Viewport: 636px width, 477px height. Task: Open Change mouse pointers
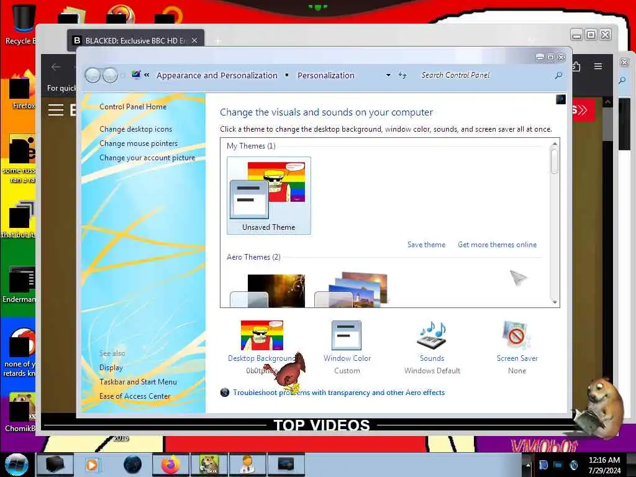click(x=139, y=143)
